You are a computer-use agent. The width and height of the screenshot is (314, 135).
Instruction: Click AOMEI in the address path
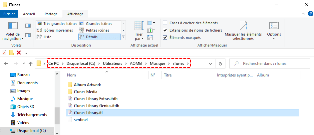tap(136, 64)
